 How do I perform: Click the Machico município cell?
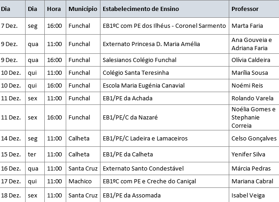click(80, 181)
